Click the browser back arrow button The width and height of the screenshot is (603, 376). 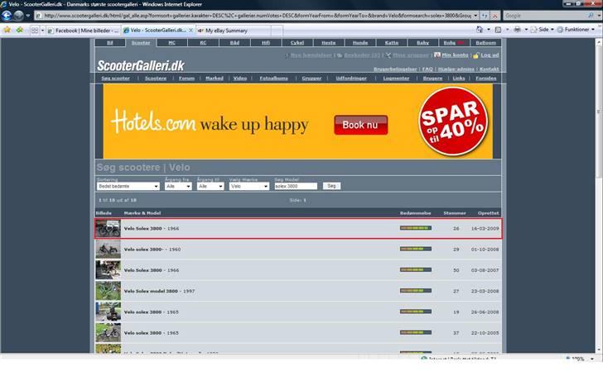point(7,16)
